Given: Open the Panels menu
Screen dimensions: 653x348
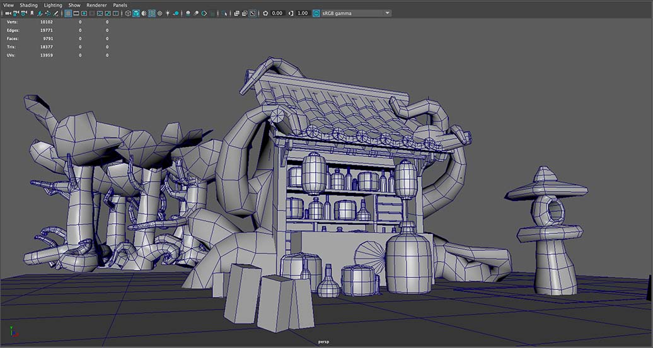Looking at the screenshot, I should coord(120,5).
